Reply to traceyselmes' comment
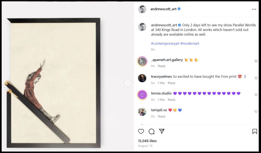The image size is (261, 153). coord(171,83)
